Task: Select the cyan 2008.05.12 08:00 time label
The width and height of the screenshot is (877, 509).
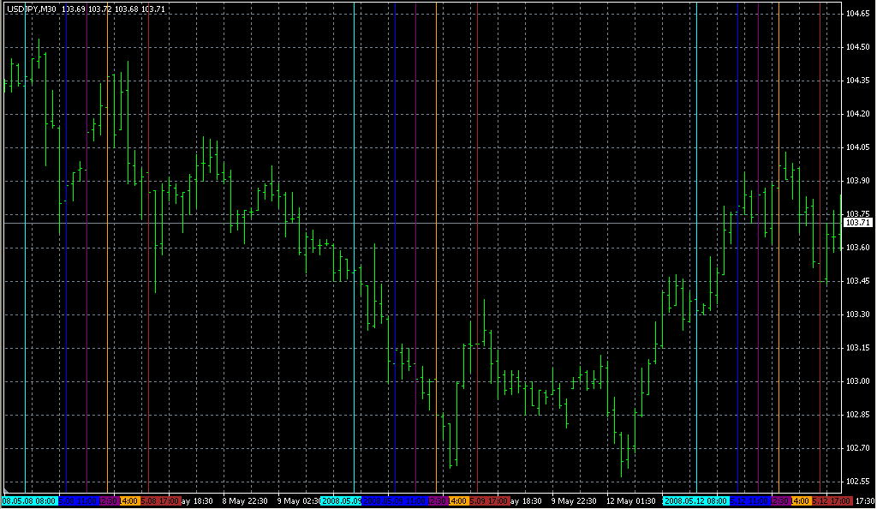Action: (x=695, y=501)
